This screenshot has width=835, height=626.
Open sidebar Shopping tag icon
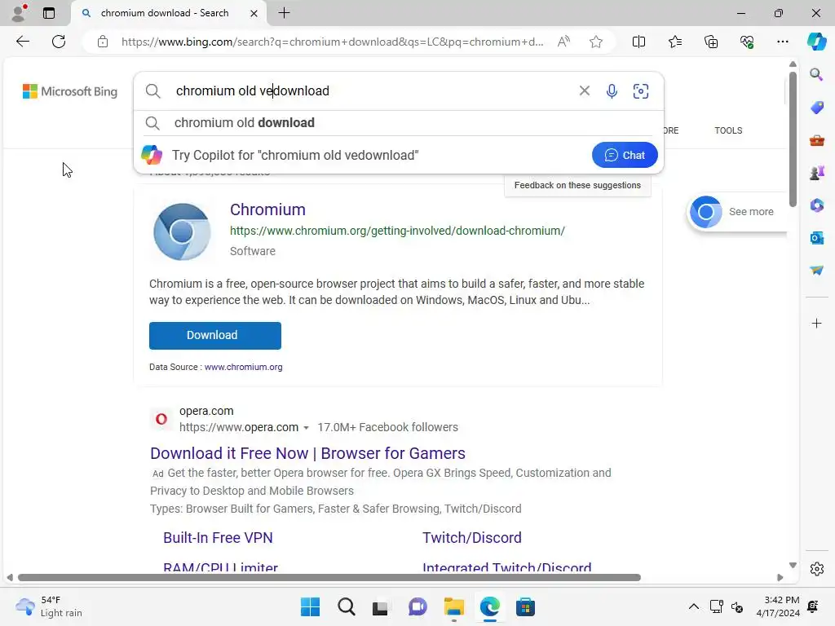pos(816,108)
